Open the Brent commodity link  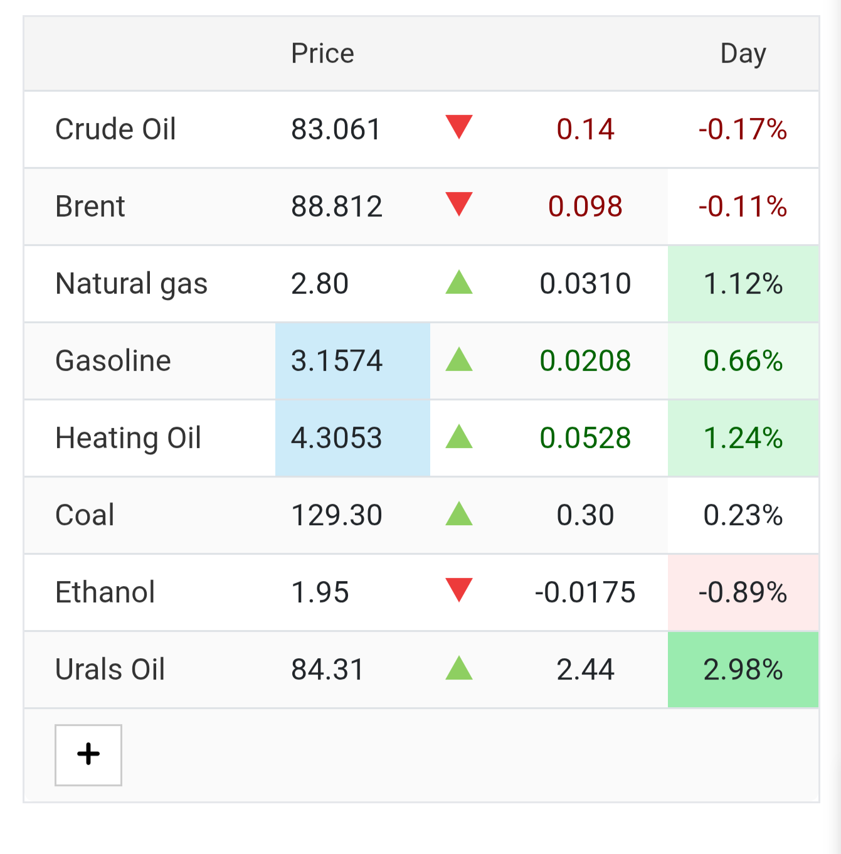coord(90,206)
